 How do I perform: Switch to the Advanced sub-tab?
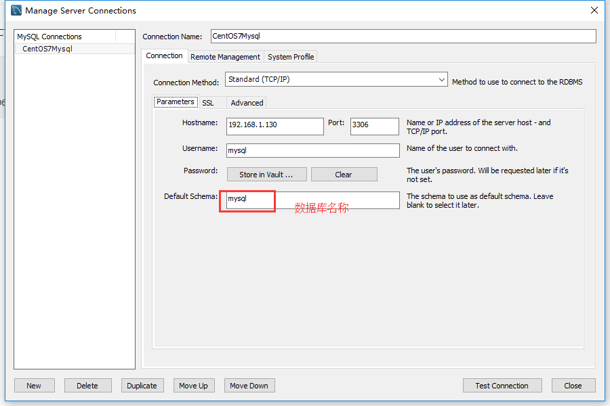(247, 103)
